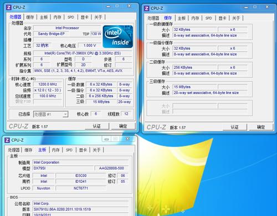The height and width of the screenshot is (216, 277).
Task: Open the 处理器 #1 selection dropdown
Action: pos(65,114)
